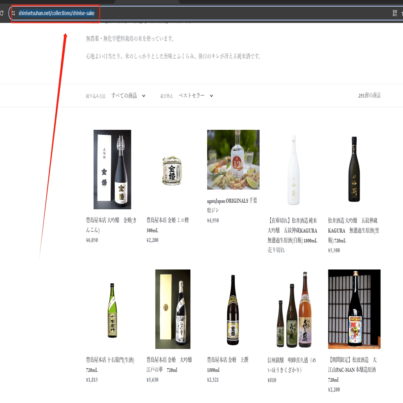Click the ¥4,950 price text

213,220
